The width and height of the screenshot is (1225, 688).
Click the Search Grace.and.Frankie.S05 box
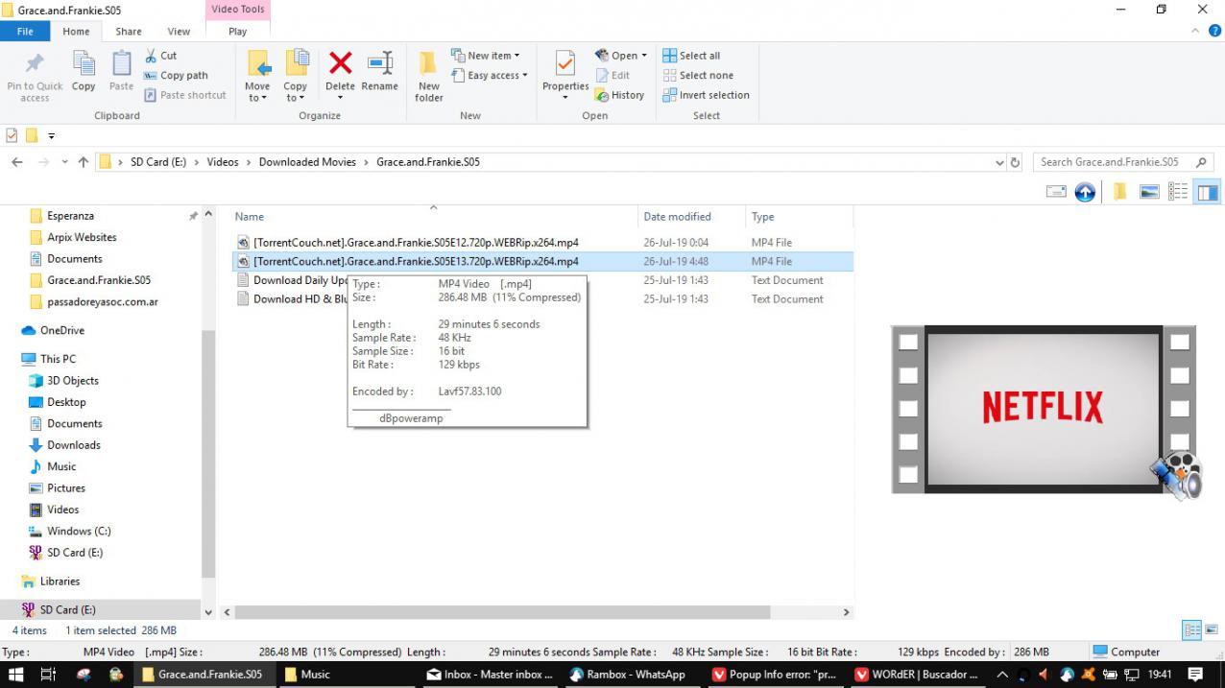(x=1114, y=162)
